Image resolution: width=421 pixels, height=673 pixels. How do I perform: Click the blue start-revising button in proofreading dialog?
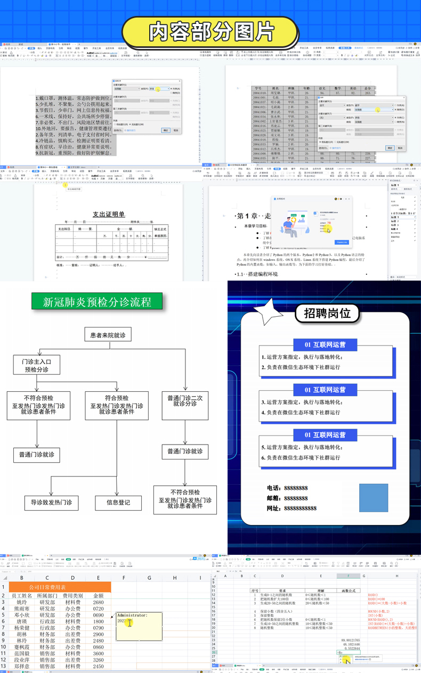tap(342, 242)
